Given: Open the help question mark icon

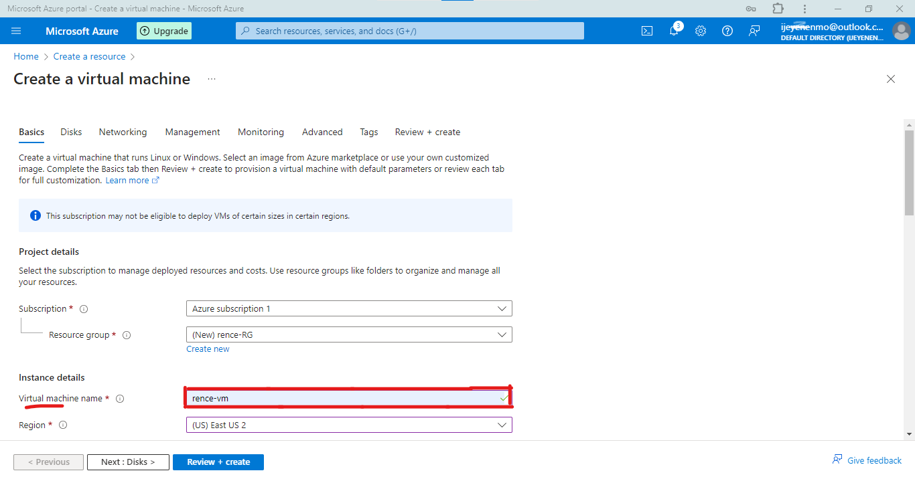Looking at the screenshot, I should point(727,31).
